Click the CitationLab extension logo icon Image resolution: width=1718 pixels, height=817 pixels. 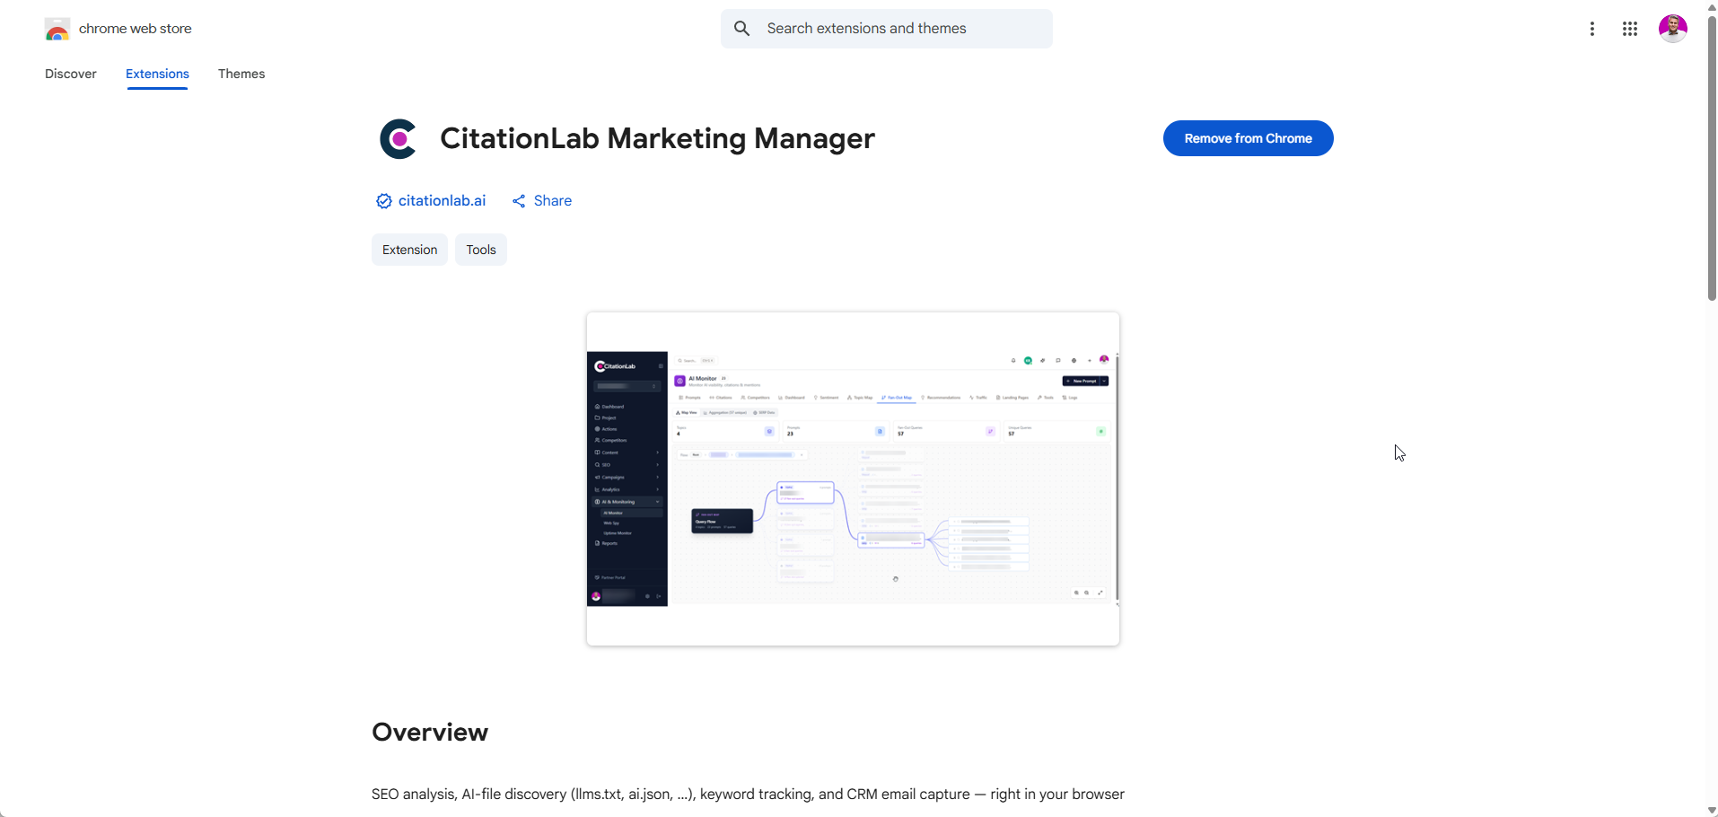tap(398, 139)
